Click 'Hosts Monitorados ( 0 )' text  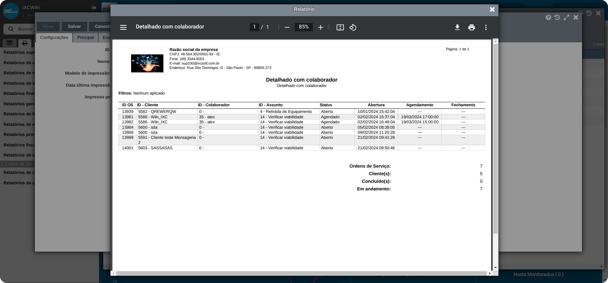click(538, 274)
